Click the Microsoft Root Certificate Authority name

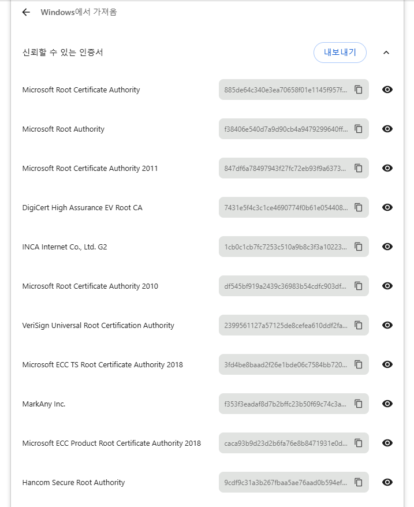[81, 90]
